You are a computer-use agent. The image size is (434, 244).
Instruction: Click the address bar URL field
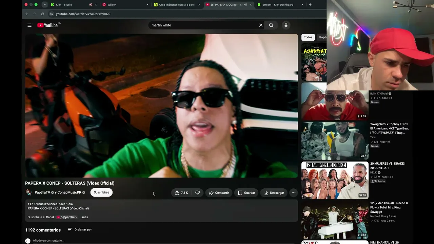pos(186,14)
